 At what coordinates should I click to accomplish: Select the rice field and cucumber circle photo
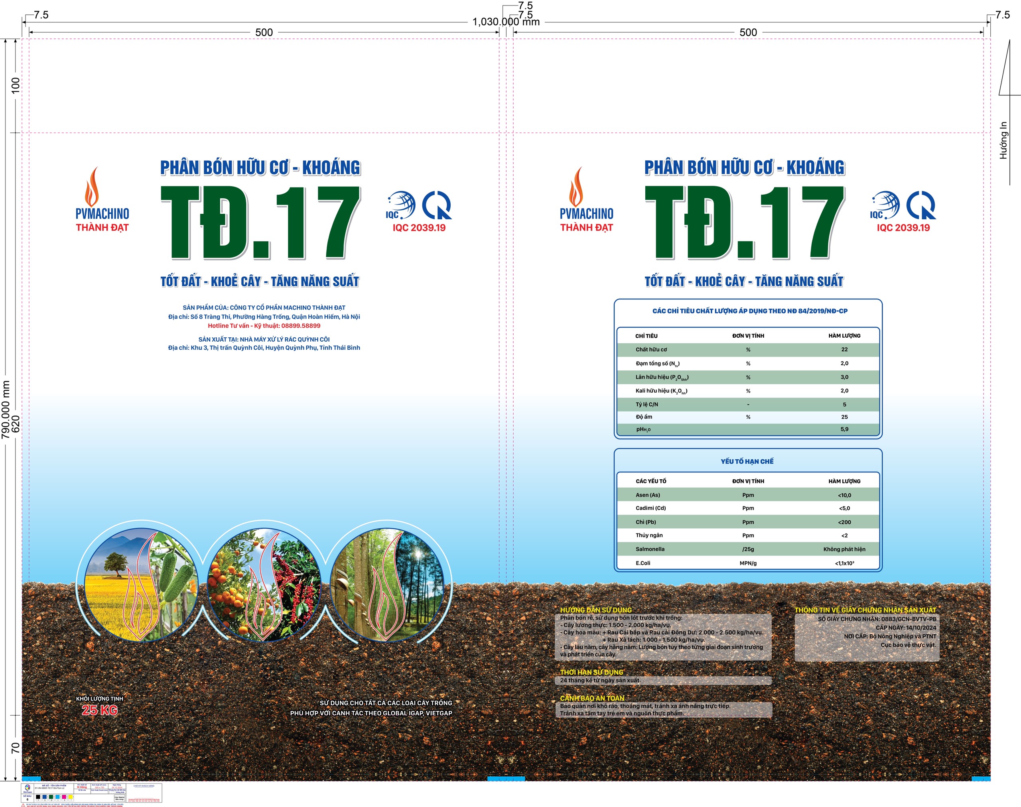click(140, 585)
